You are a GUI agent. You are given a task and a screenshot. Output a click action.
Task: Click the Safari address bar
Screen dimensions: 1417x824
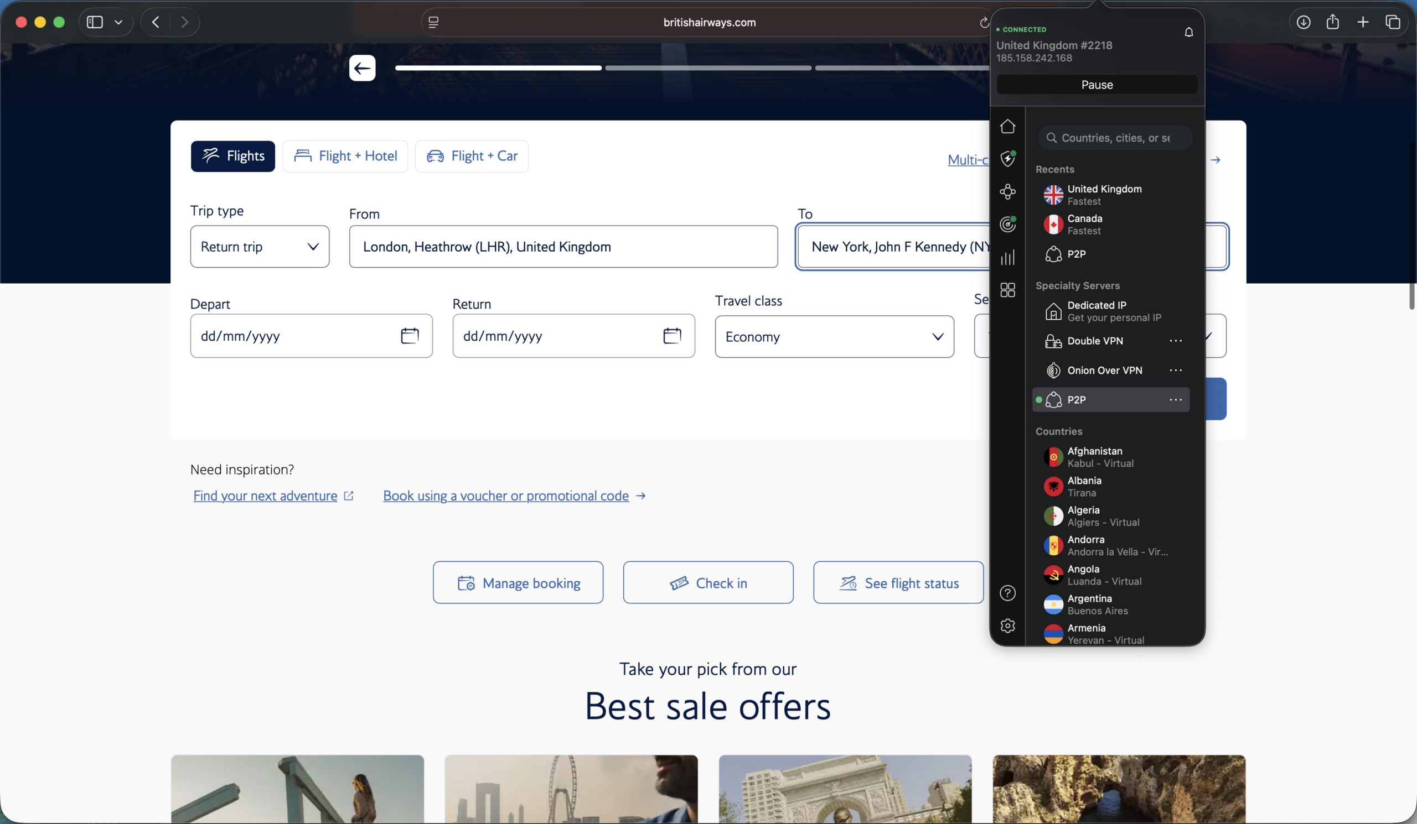tap(708, 23)
